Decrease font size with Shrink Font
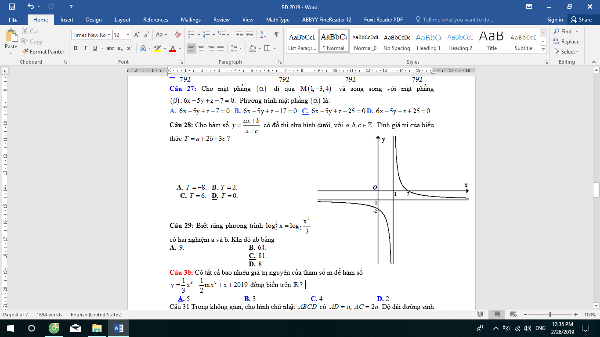The height and width of the screenshot is (337, 600). tap(146, 35)
